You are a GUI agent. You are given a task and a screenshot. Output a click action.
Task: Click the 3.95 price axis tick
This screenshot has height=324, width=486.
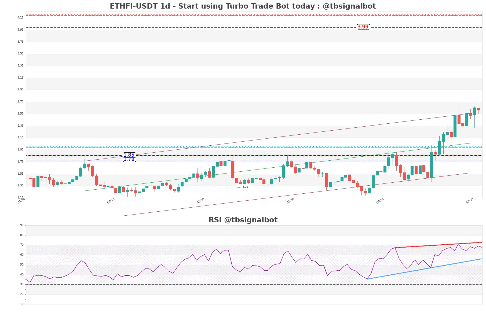click(x=20, y=30)
